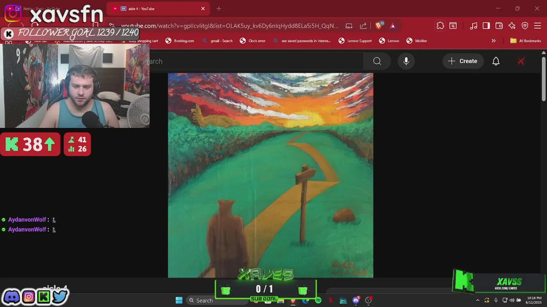The height and width of the screenshot is (307, 547).
Task: Open the install-app icon in the address bar
Action: [349, 26]
